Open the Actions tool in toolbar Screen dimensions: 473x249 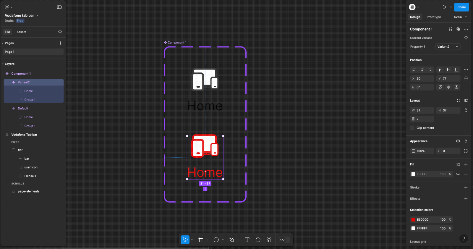click(x=269, y=240)
